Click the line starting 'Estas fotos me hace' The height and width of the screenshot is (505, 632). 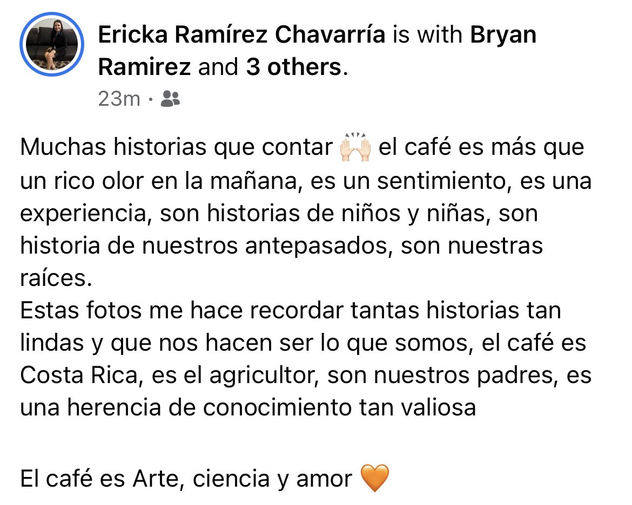pos(291,310)
